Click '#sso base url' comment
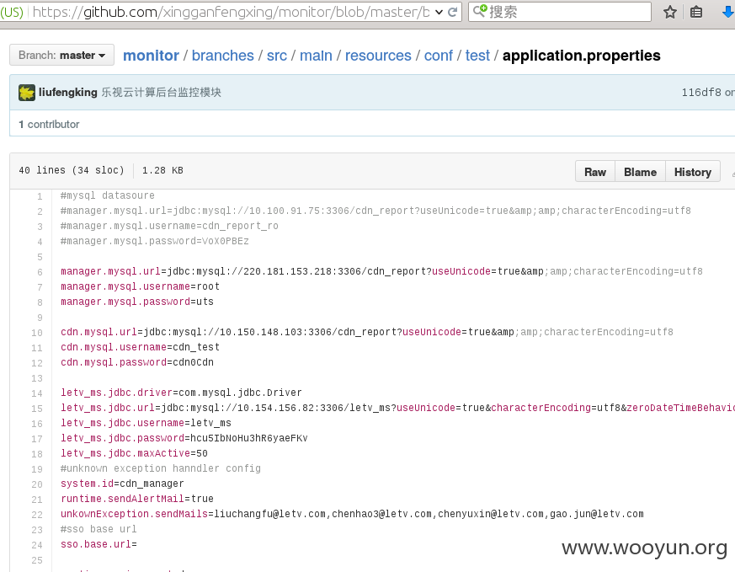The image size is (735, 572). 99,529
